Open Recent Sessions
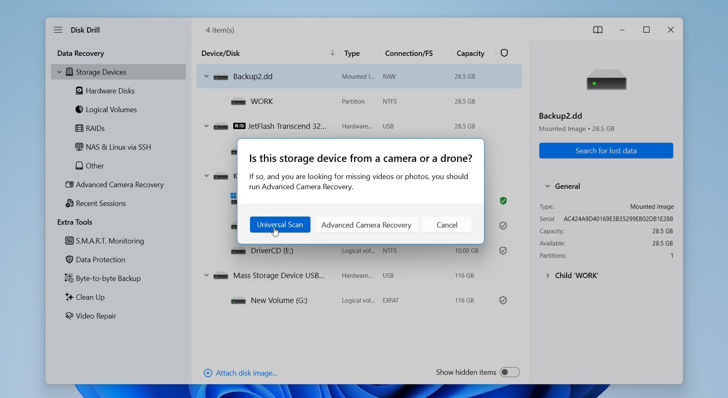The width and height of the screenshot is (728, 398). (96, 203)
